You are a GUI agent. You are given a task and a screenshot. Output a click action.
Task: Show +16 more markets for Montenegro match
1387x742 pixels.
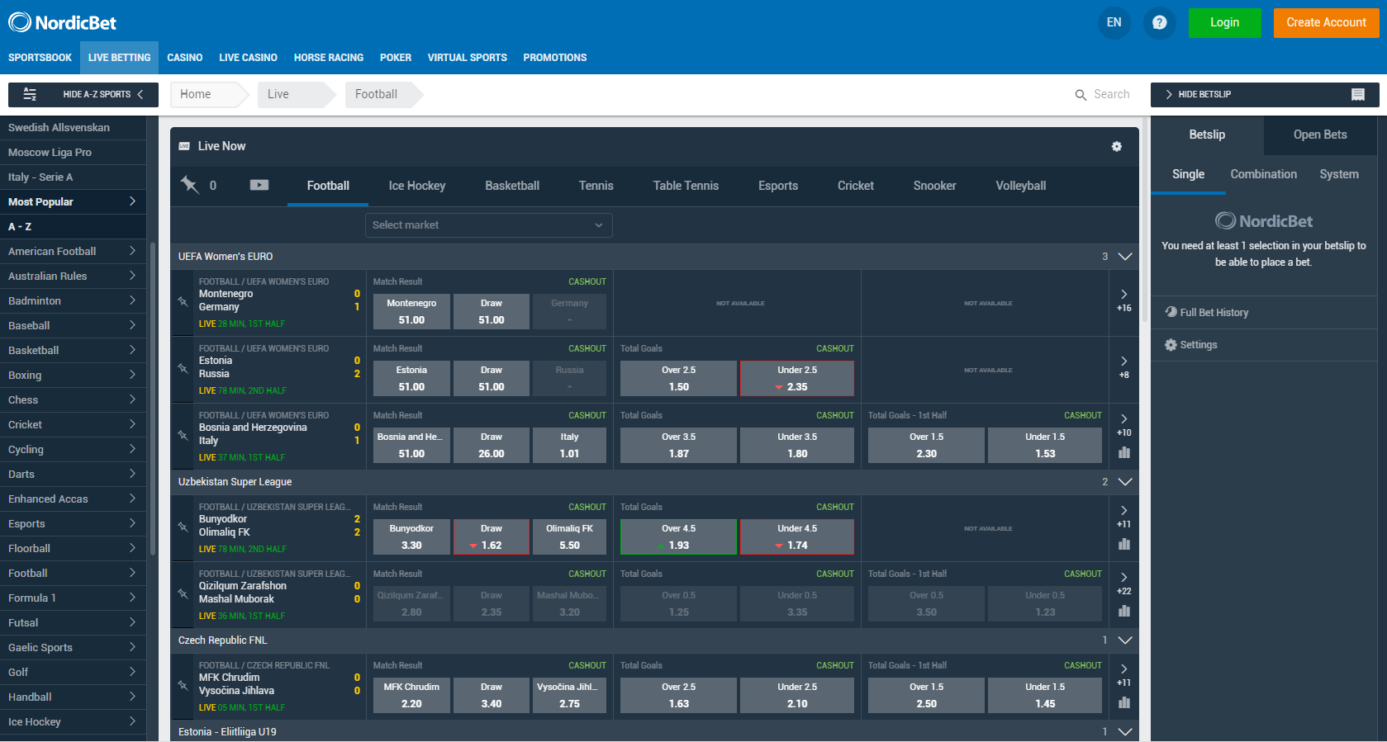click(1123, 300)
